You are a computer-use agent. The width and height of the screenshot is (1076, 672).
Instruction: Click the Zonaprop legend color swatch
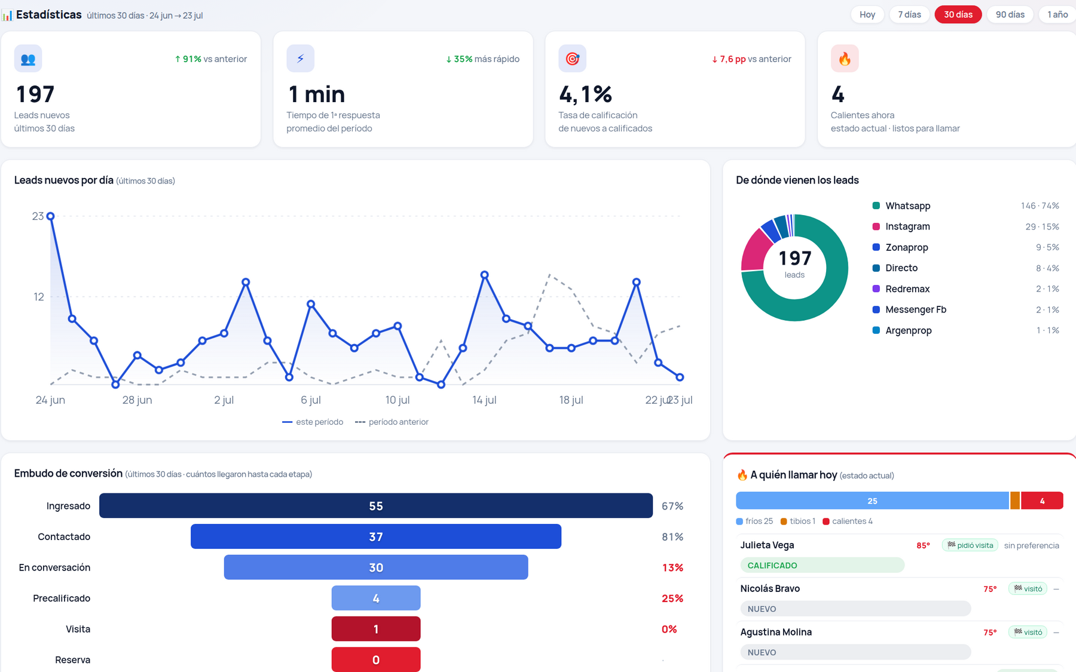pyautogui.click(x=876, y=247)
